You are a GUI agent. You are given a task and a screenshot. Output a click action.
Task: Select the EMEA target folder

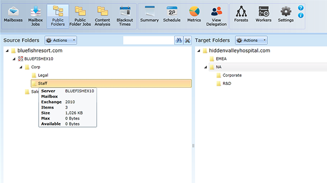(x=221, y=59)
